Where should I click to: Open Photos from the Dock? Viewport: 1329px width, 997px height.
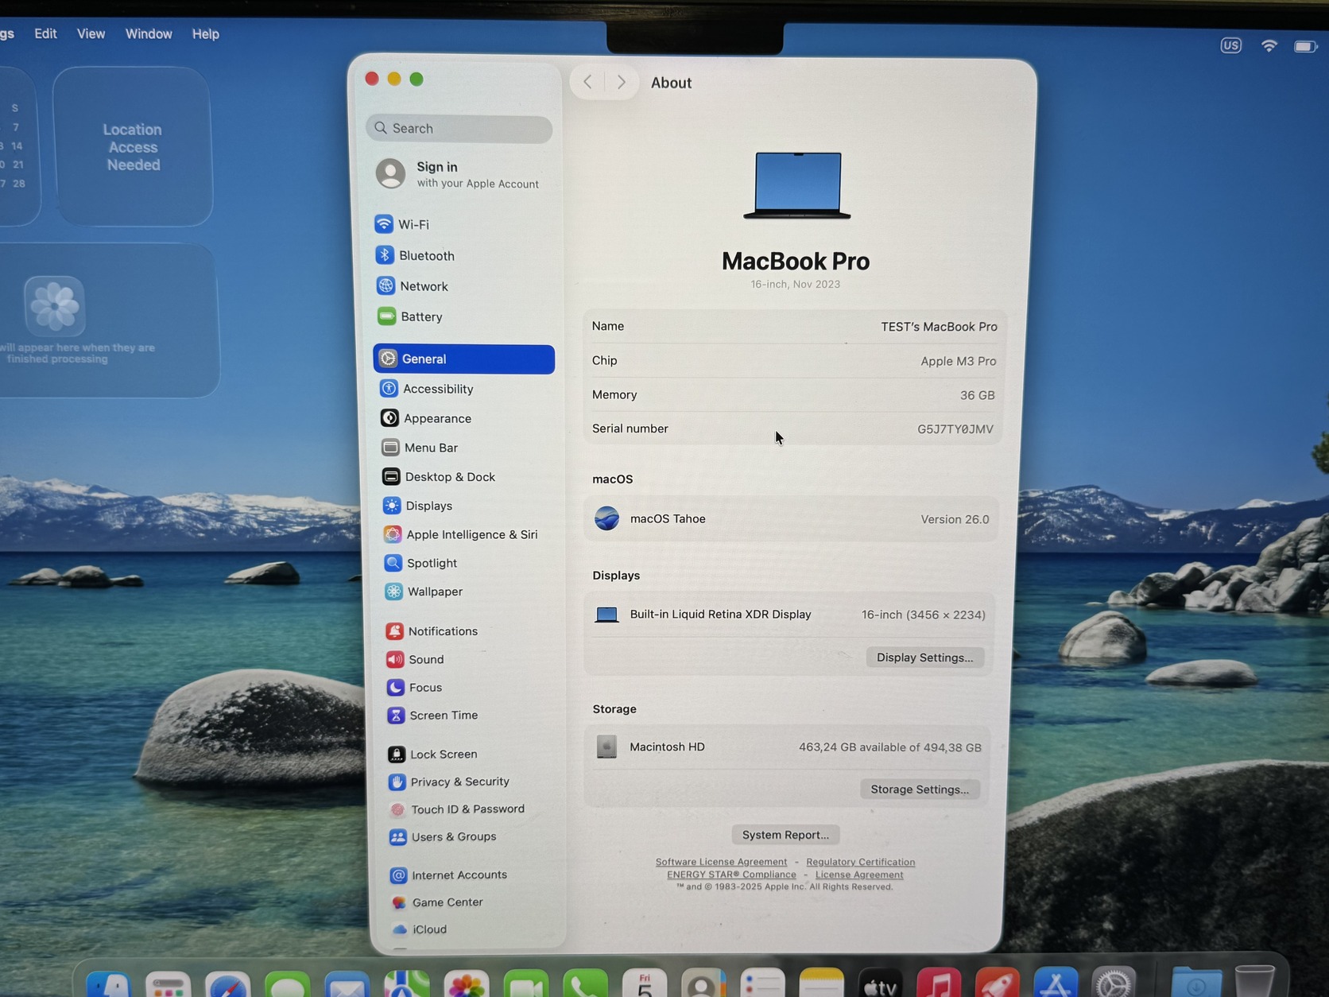tap(467, 984)
